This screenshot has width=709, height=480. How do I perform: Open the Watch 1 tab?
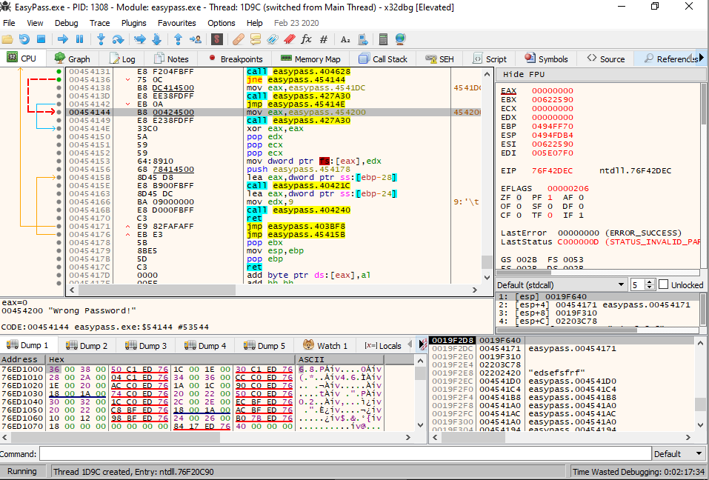click(x=325, y=345)
